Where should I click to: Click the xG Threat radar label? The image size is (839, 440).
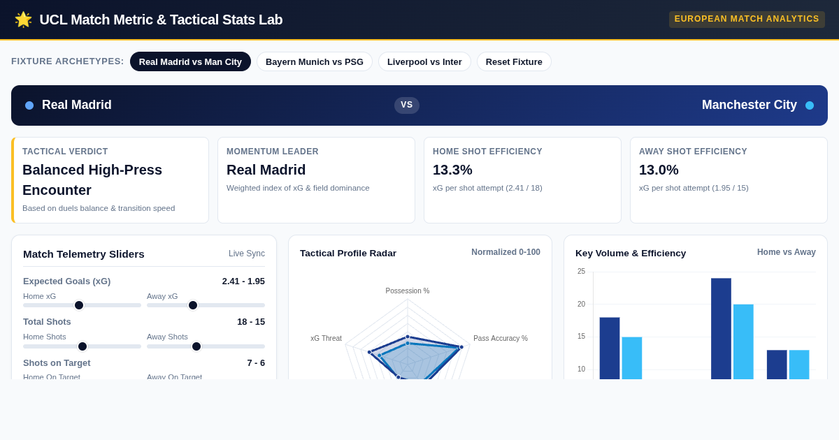(x=327, y=338)
